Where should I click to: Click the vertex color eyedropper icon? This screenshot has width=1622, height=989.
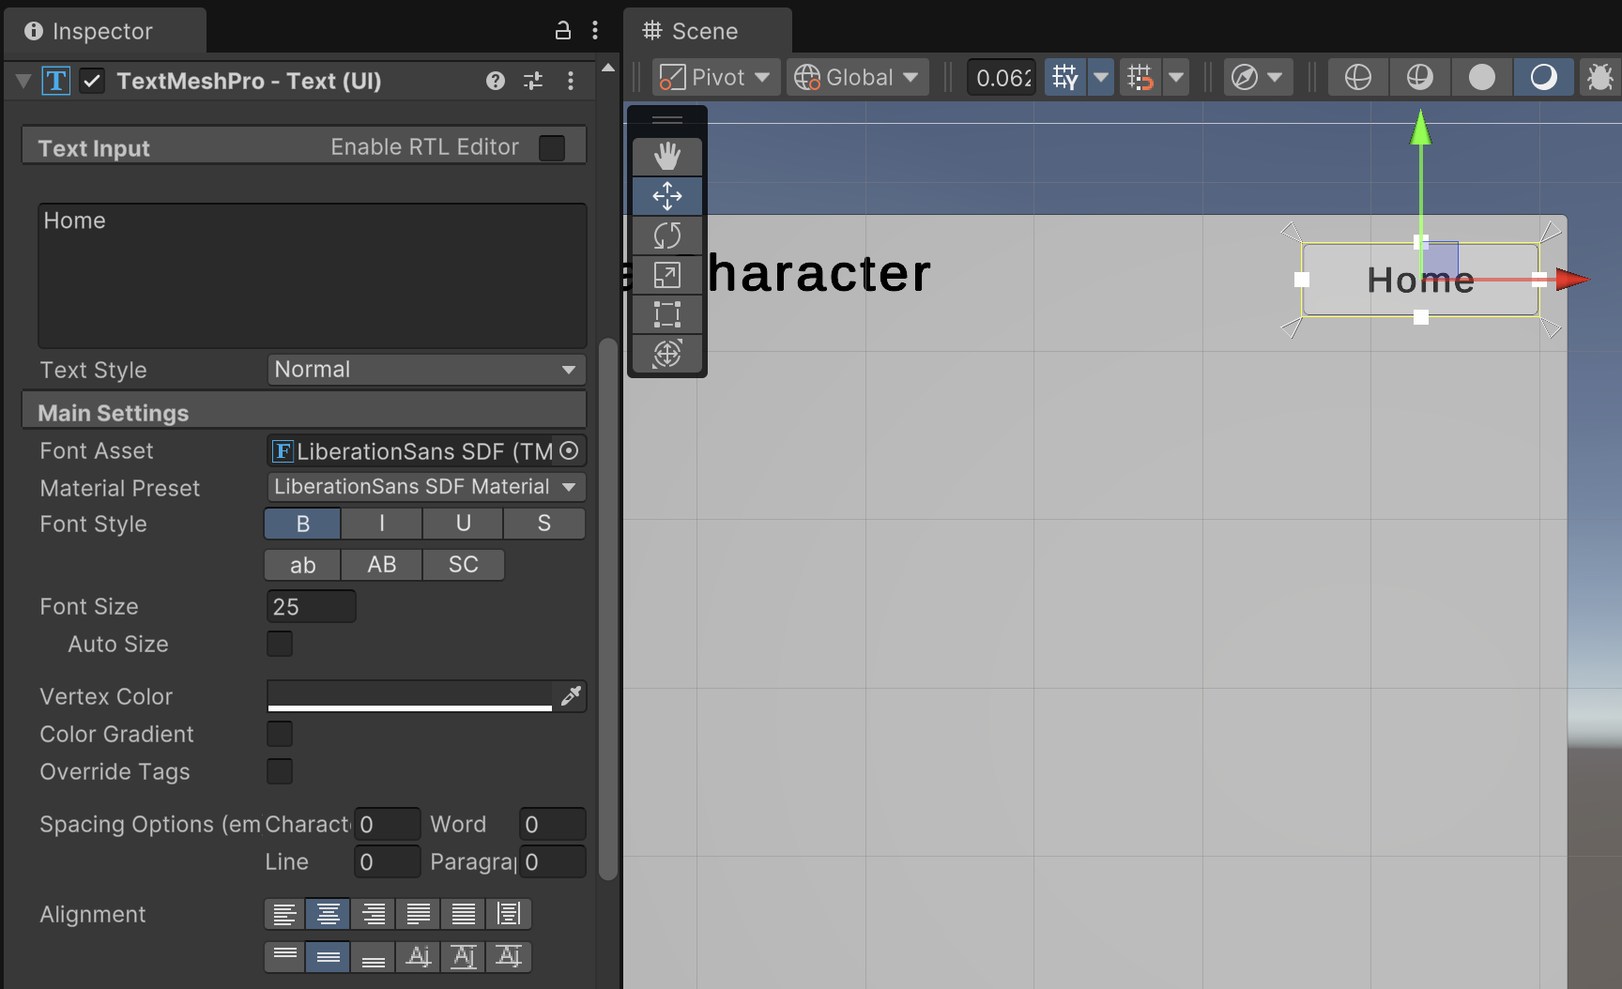click(x=571, y=695)
